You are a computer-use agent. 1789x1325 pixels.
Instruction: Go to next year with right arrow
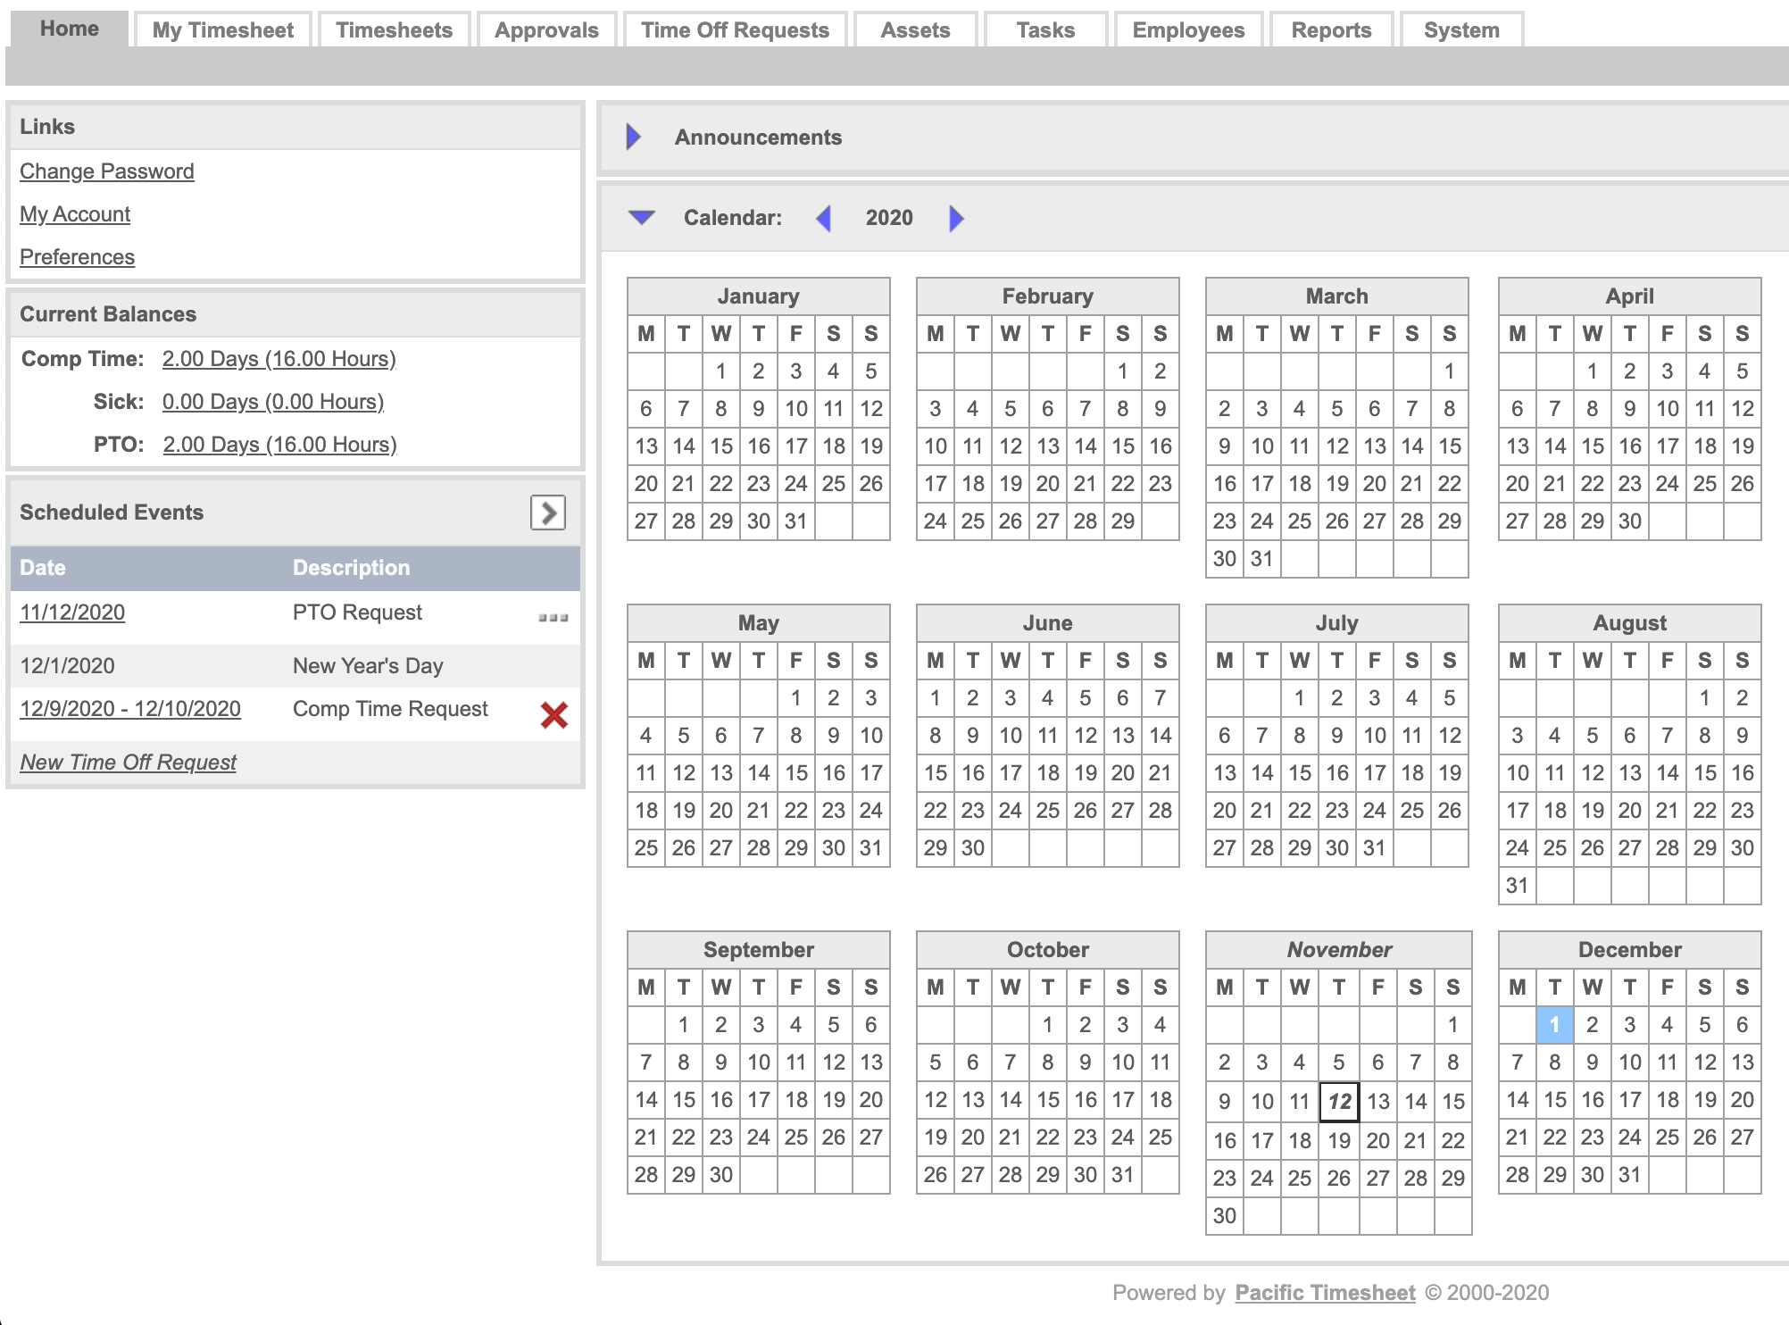(956, 218)
